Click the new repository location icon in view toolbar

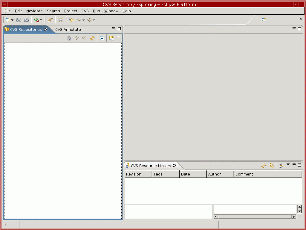click(111, 38)
